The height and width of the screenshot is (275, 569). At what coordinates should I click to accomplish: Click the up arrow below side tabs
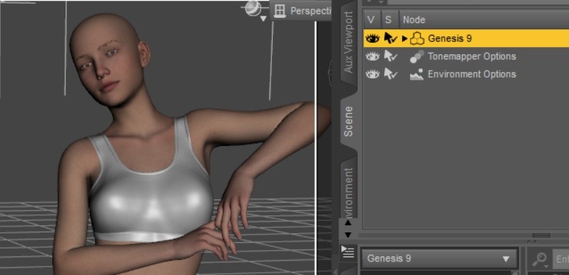(x=348, y=222)
